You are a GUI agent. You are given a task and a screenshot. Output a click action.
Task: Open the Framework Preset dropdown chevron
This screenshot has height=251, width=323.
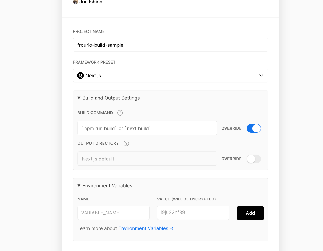click(261, 76)
